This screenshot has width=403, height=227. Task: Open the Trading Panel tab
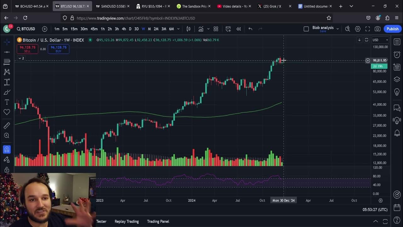point(158,221)
